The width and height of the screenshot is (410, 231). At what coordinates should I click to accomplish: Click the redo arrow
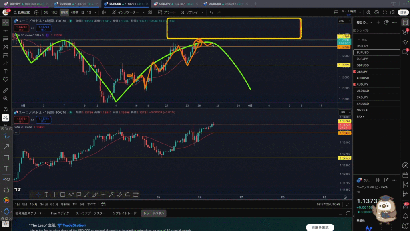[x=219, y=12]
